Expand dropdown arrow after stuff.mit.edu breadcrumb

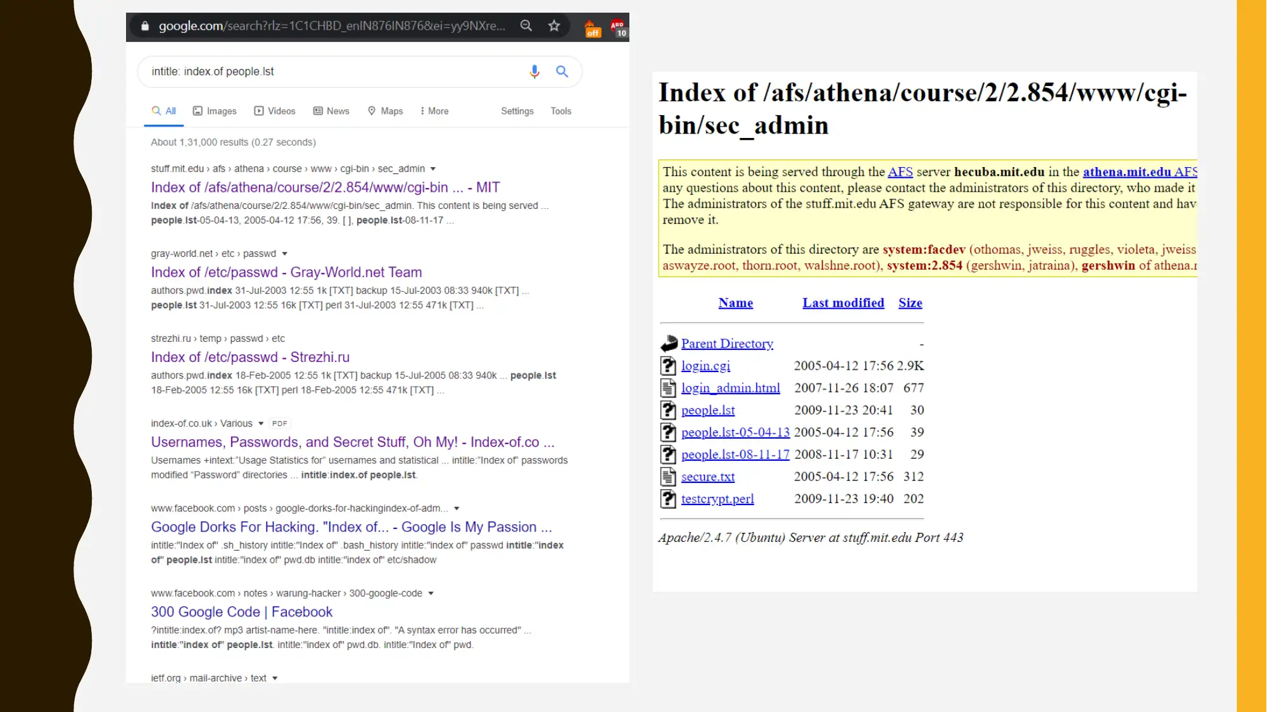[433, 169]
